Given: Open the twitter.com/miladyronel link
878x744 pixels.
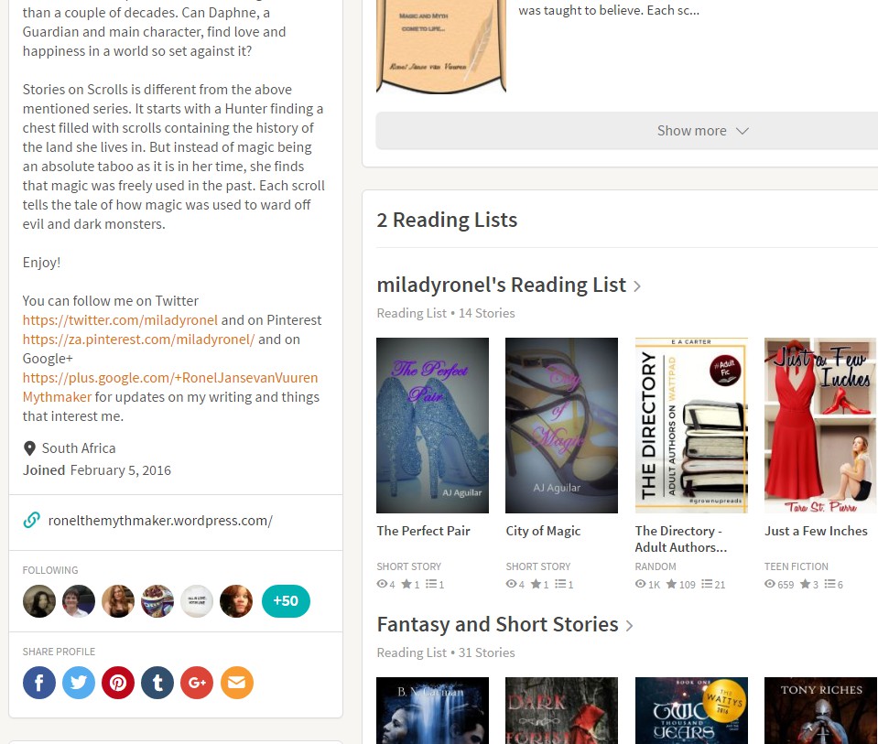Looking at the screenshot, I should 120,319.
